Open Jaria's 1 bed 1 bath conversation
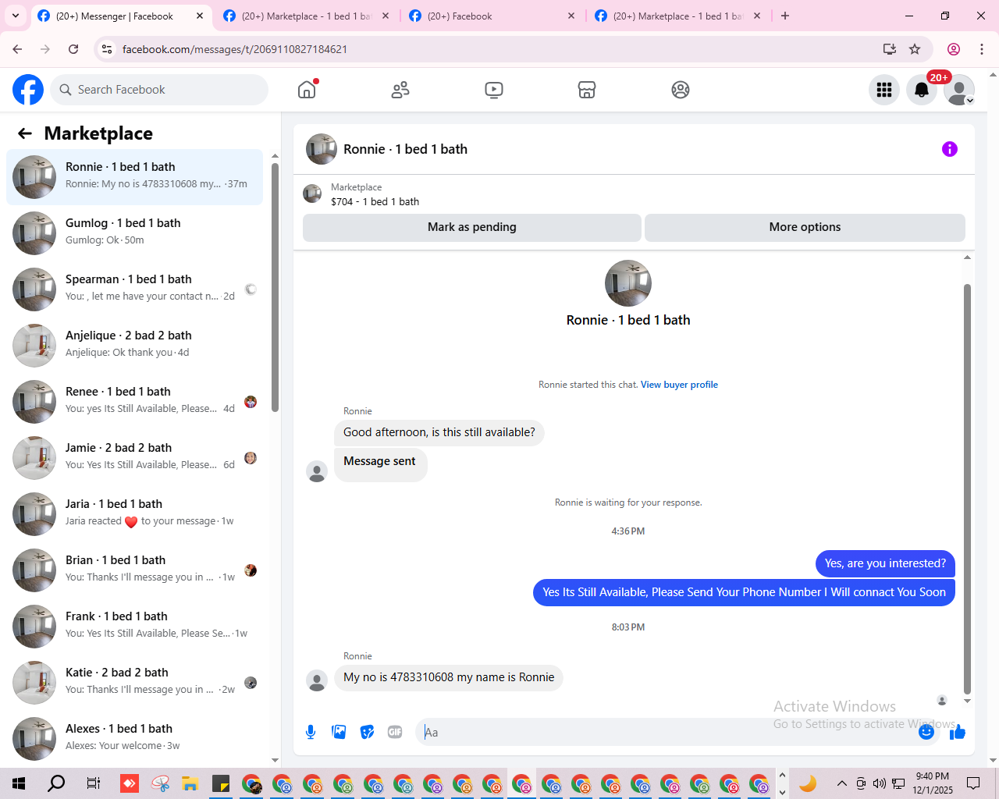 click(134, 514)
